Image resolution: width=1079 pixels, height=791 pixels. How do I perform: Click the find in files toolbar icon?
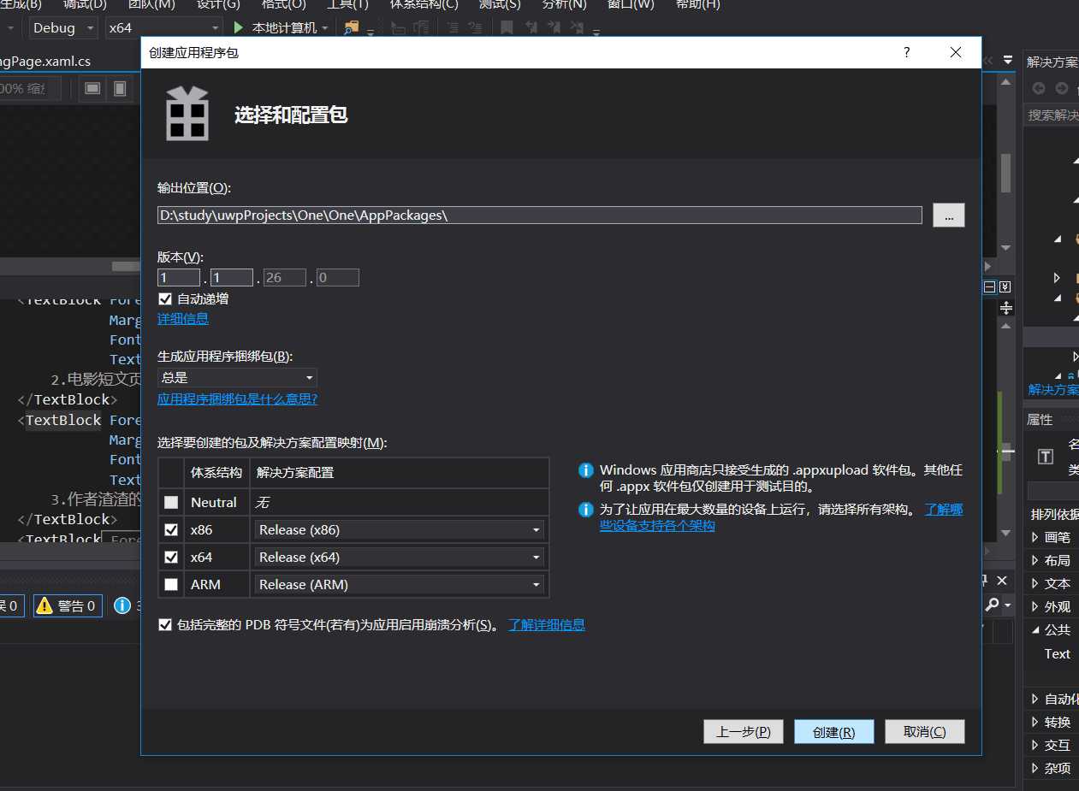click(x=351, y=27)
